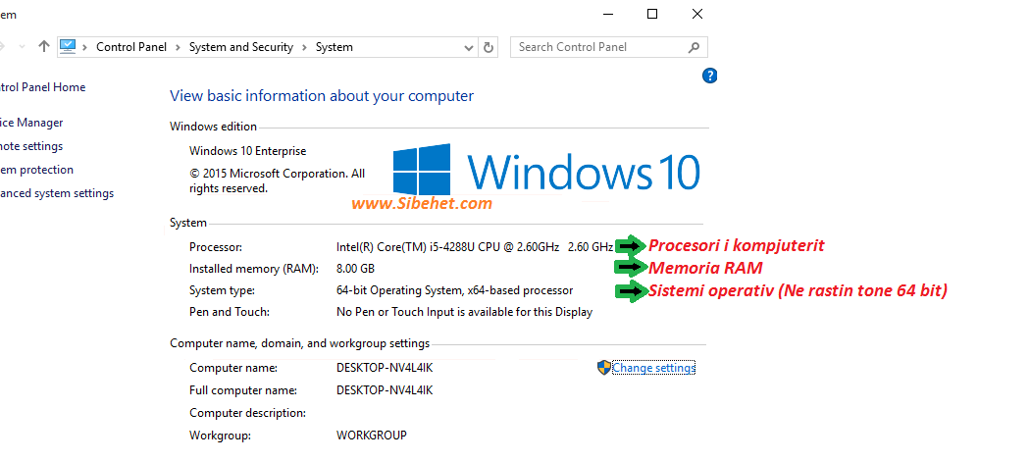Click the View basic information heading

click(x=322, y=96)
